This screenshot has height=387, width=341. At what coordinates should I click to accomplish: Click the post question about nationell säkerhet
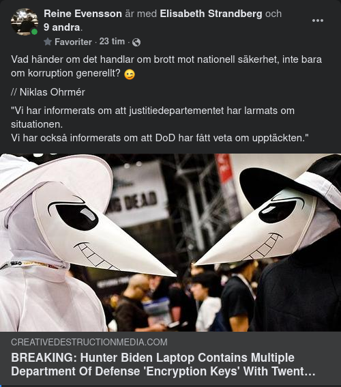tap(166, 66)
